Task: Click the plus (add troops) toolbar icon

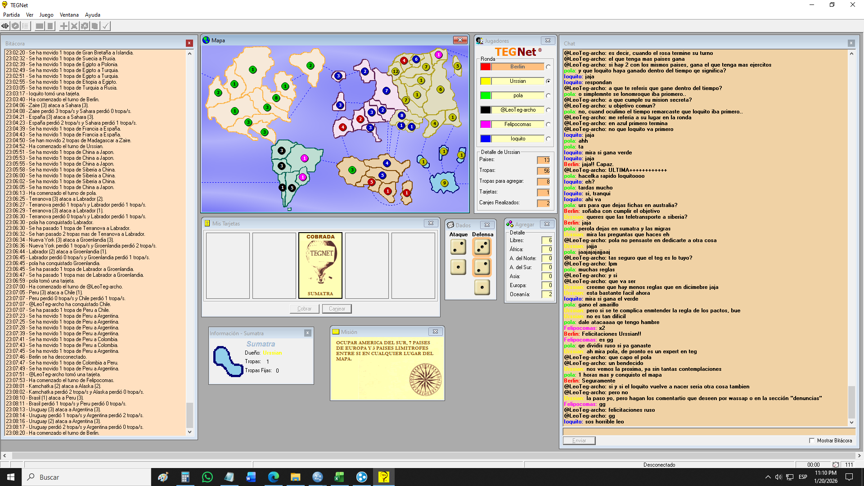Action: point(64,26)
